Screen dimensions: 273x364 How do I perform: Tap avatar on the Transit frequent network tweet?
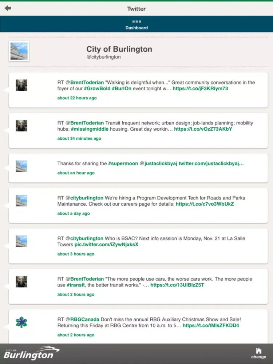coord(21,126)
